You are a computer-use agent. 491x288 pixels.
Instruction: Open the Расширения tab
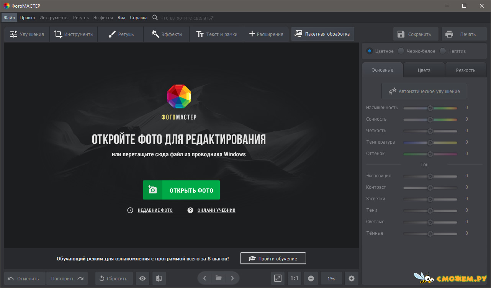266,34
